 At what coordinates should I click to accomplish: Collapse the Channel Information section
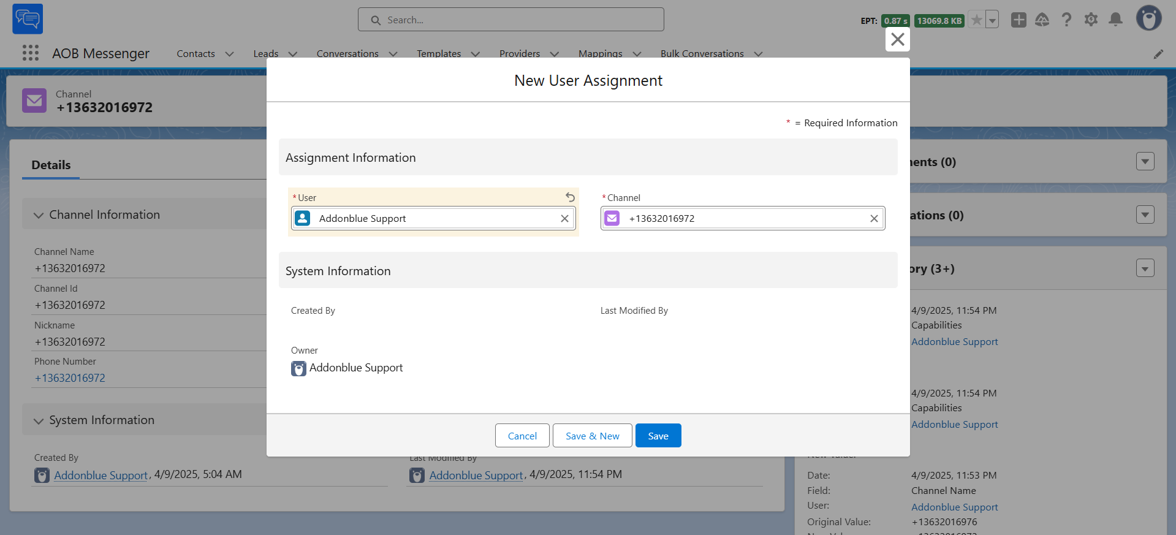coord(39,215)
